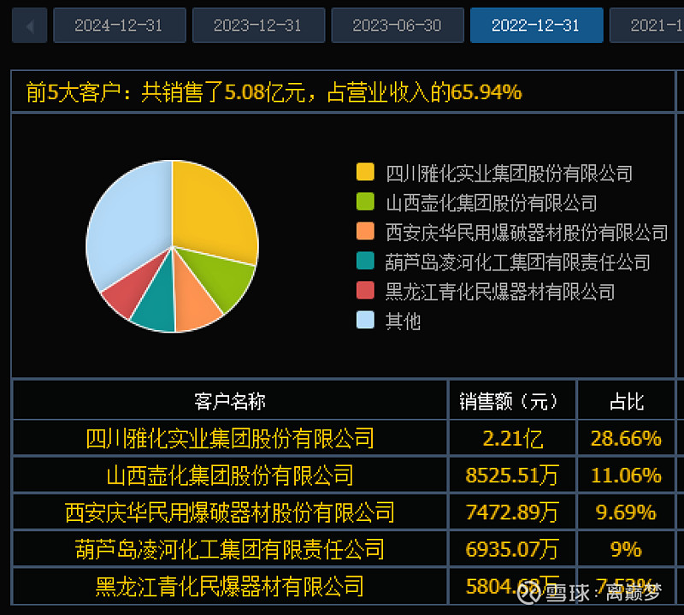This screenshot has width=684, height=615.
Task: Click the teal legend swatch for 葫芦岛凌河化工
Action: (x=365, y=261)
